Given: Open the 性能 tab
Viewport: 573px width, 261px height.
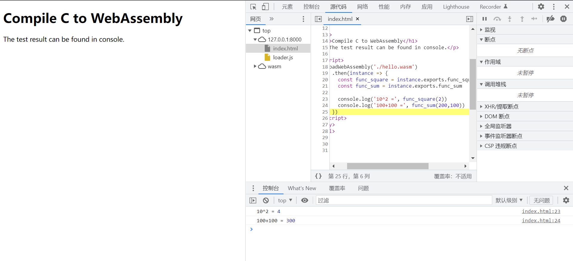Looking at the screenshot, I should pyautogui.click(x=384, y=7).
